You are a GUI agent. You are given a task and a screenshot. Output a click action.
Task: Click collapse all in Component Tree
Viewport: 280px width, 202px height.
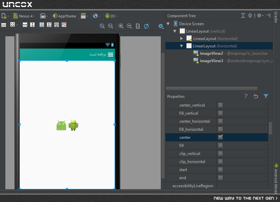[250, 15]
